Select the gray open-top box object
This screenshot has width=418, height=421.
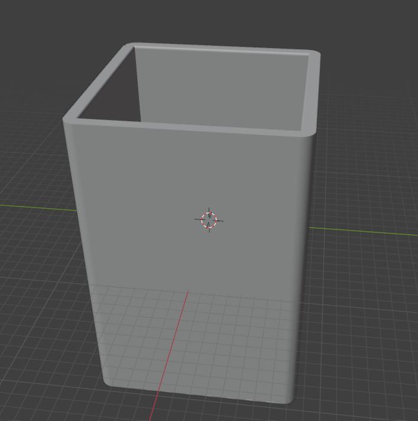(192, 223)
